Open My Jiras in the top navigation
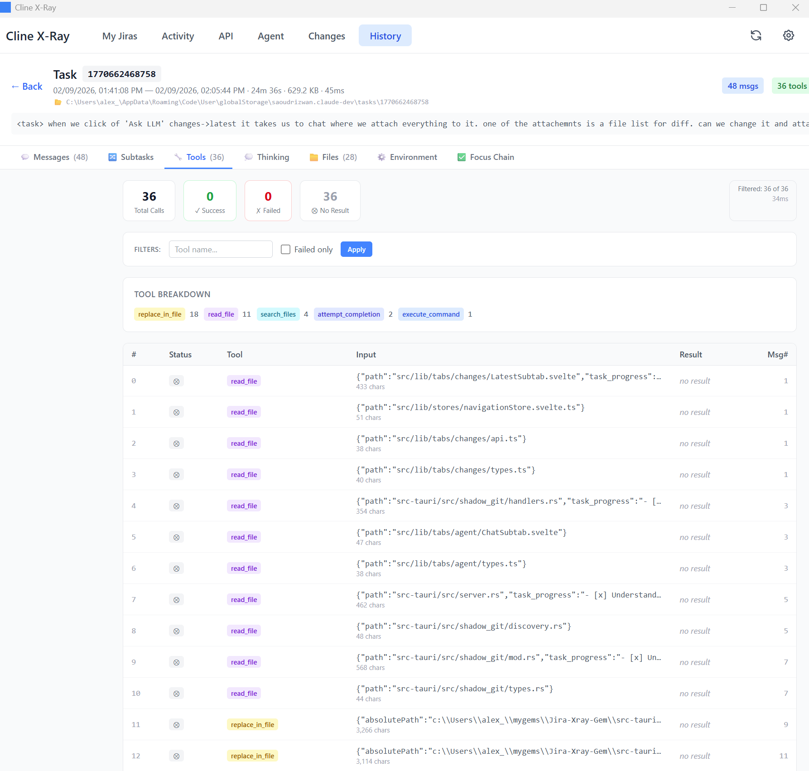This screenshot has width=809, height=771. [120, 36]
